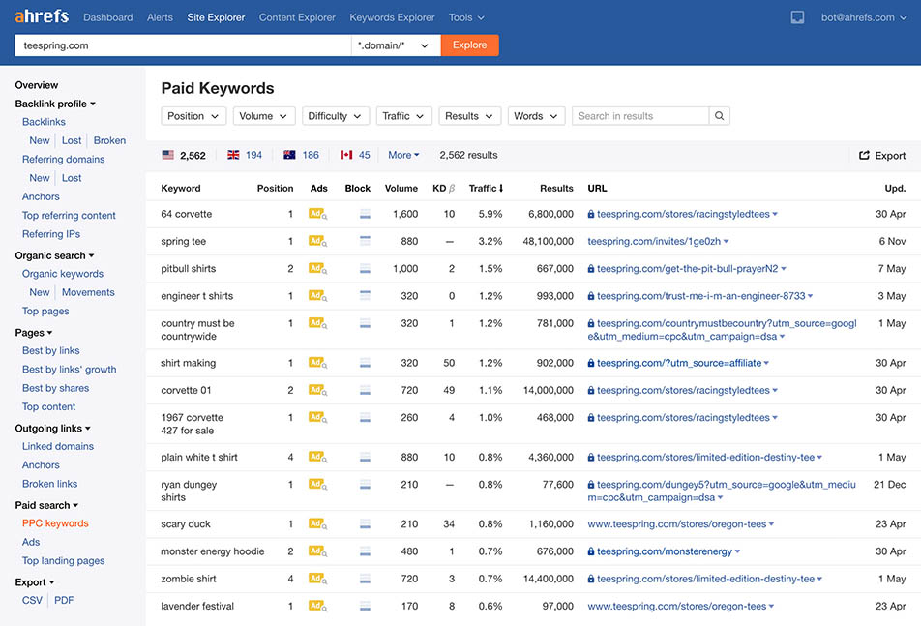The image size is (921, 626).
Task: Open the *.domain/* mode dropdown
Action: tap(396, 45)
